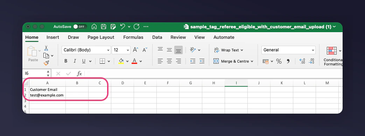
Task: Toggle Underline formatting
Action: click(x=84, y=61)
